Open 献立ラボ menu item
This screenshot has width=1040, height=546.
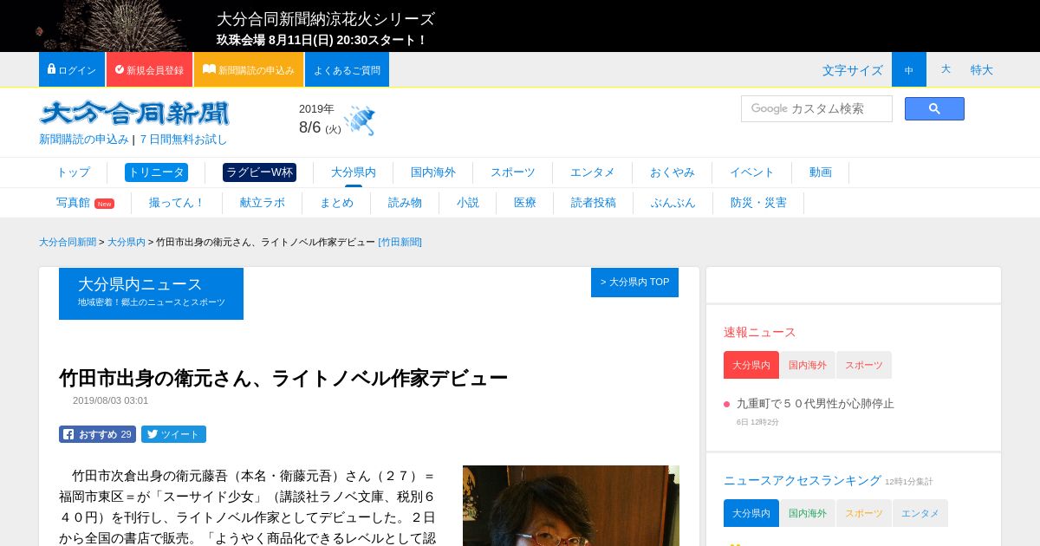pyautogui.click(x=263, y=203)
